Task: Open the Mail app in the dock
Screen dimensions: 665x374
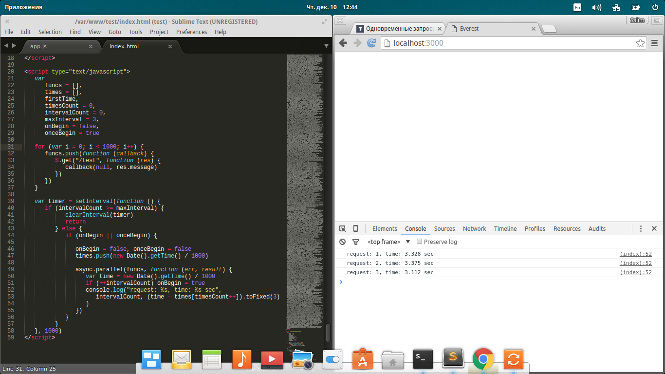Action: (182, 359)
